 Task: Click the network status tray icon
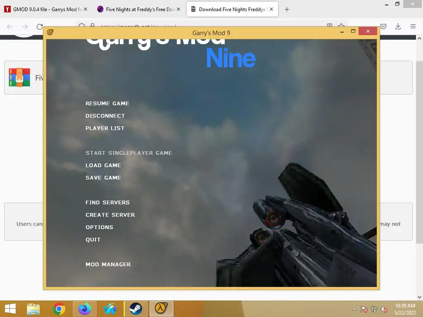tap(374, 309)
